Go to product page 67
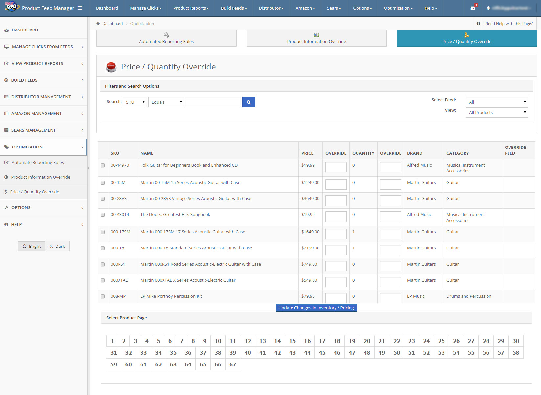 (x=233, y=365)
